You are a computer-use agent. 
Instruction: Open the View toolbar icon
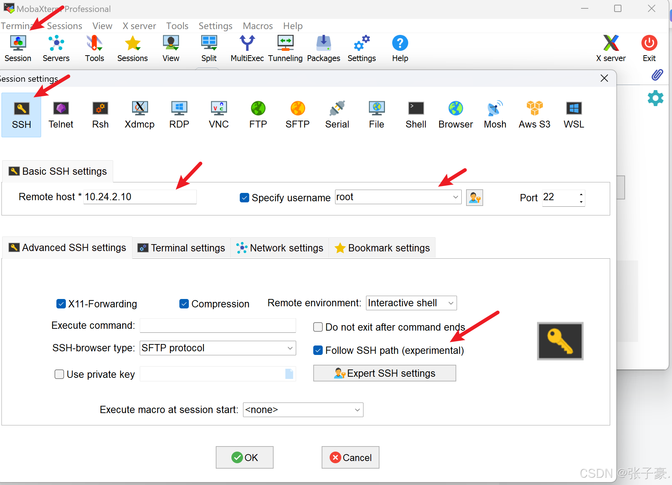pos(171,49)
